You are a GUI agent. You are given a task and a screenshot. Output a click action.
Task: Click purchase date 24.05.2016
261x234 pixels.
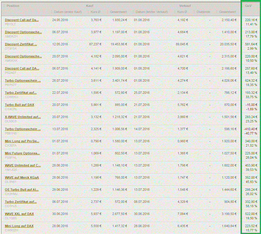(x=60, y=20)
